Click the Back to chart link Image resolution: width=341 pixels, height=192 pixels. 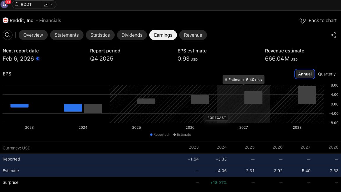[x=322, y=20]
